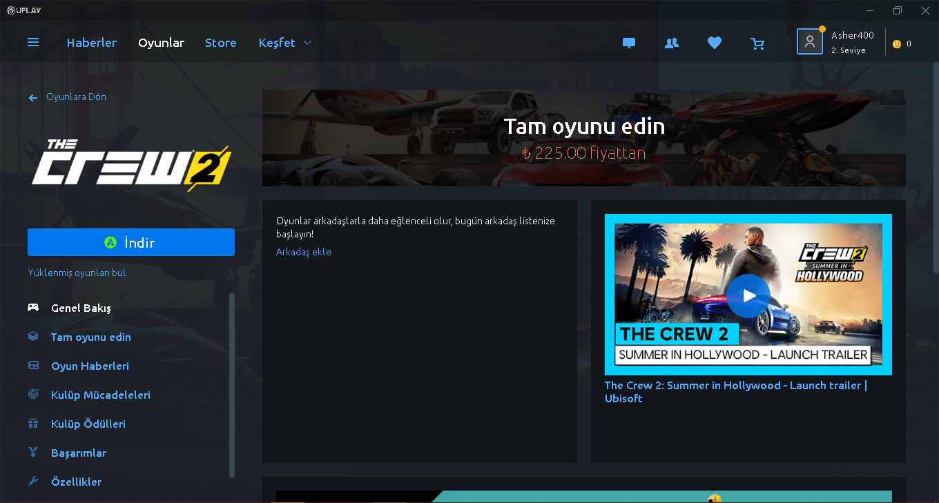This screenshot has width=939, height=503.
Task: Click the Tam oyunu edin banner
Action: (584, 138)
